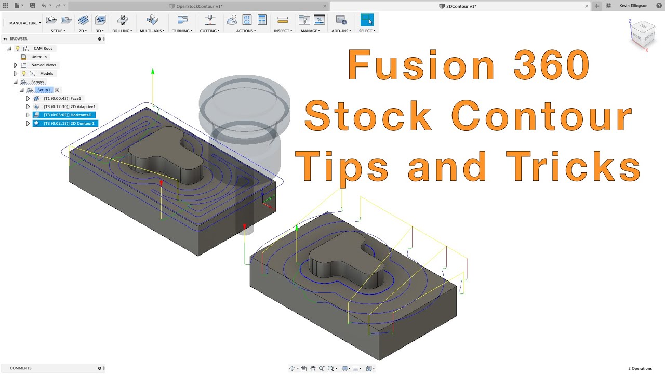Click the Orbit tool in navigation bar
Screen dimensions: 665x374
pyautogui.click(x=292, y=368)
